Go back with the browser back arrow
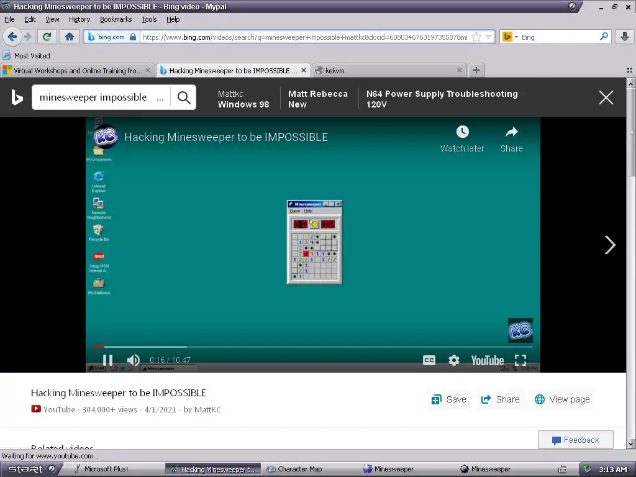Image resolution: width=636 pixels, height=477 pixels. point(12,37)
